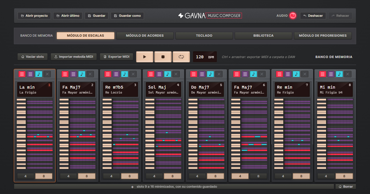Click Vaciar slots button

click(x=33, y=57)
